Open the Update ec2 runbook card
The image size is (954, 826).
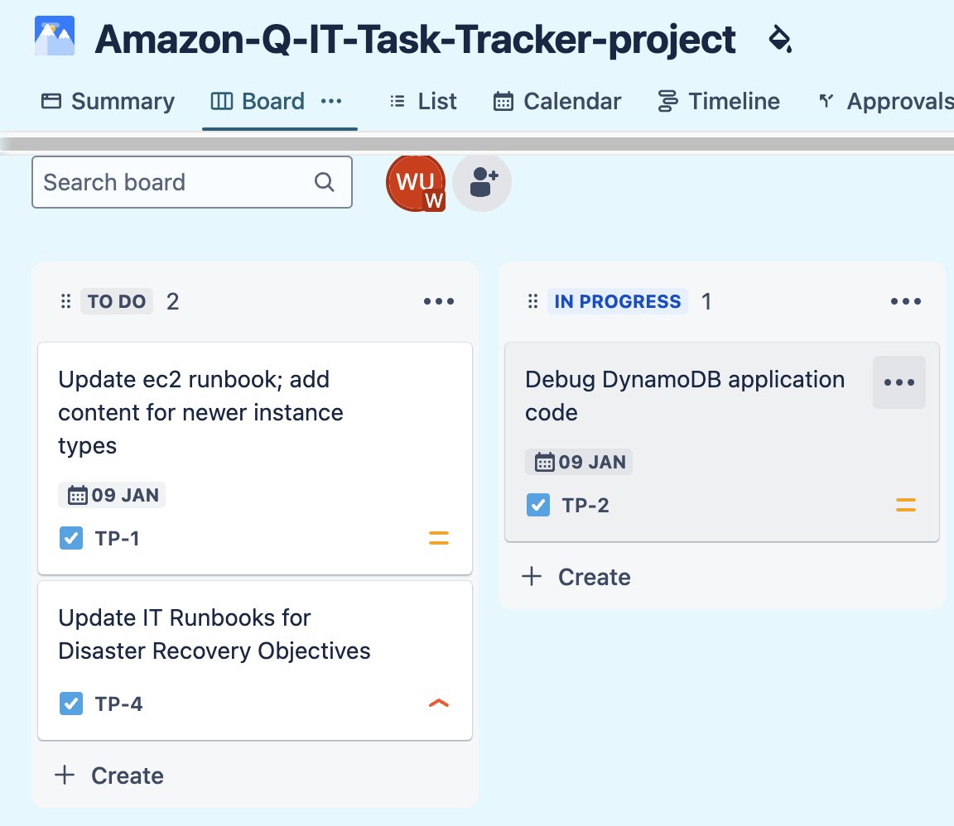(x=255, y=459)
